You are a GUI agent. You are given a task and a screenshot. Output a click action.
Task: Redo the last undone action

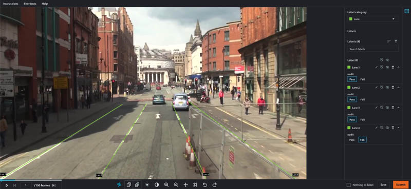click(x=214, y=185)
